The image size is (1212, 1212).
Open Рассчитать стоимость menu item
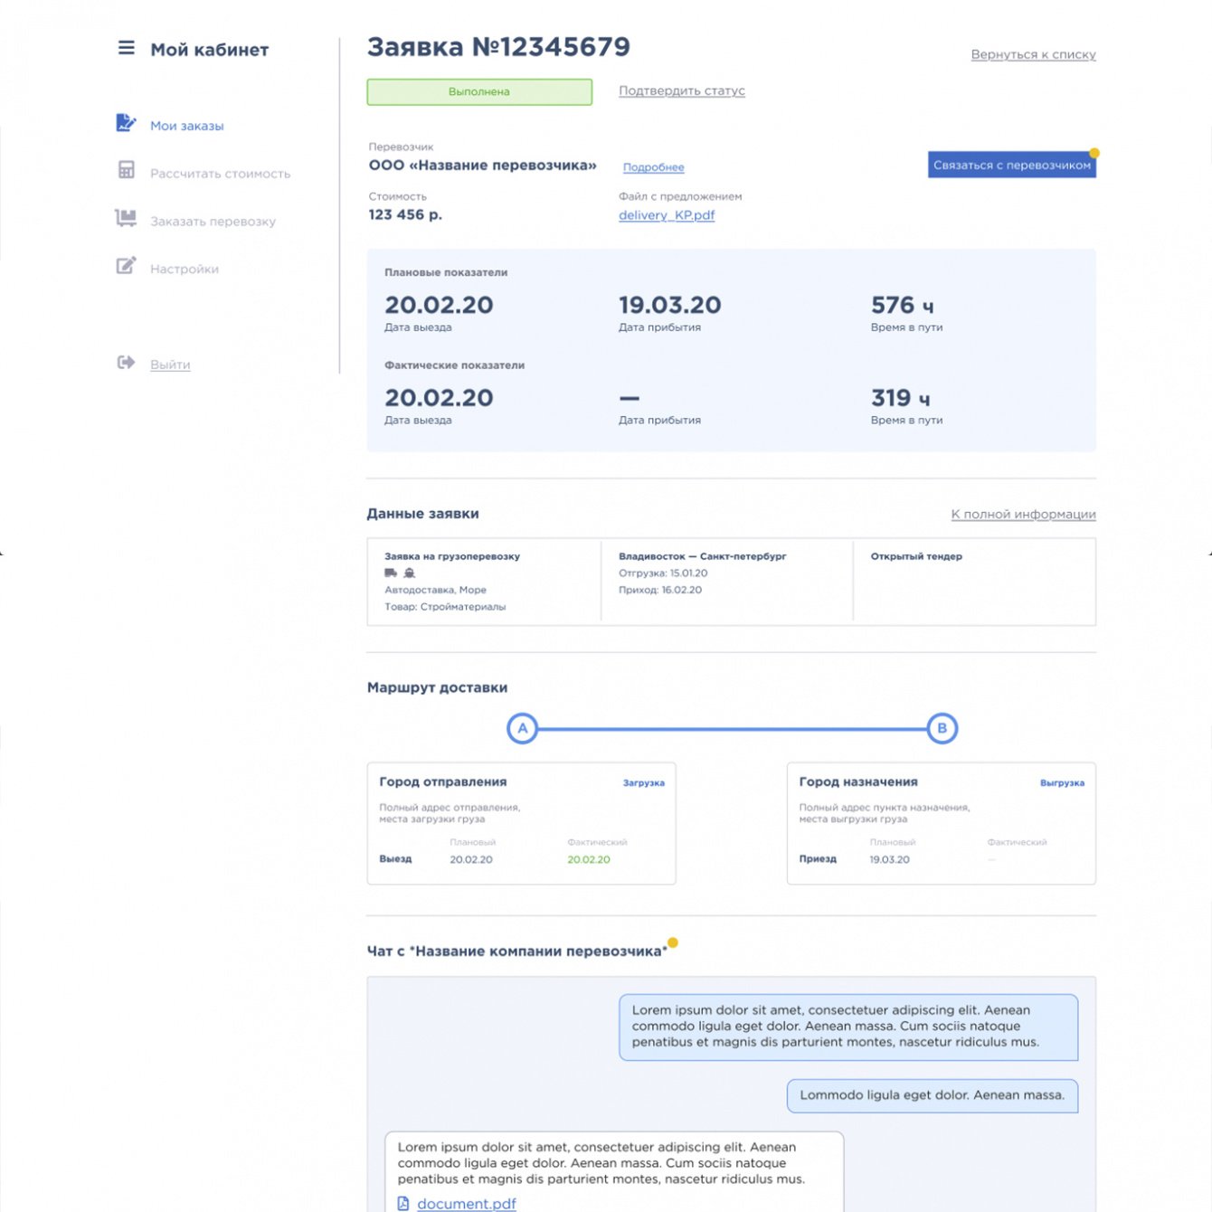point(220,174)
